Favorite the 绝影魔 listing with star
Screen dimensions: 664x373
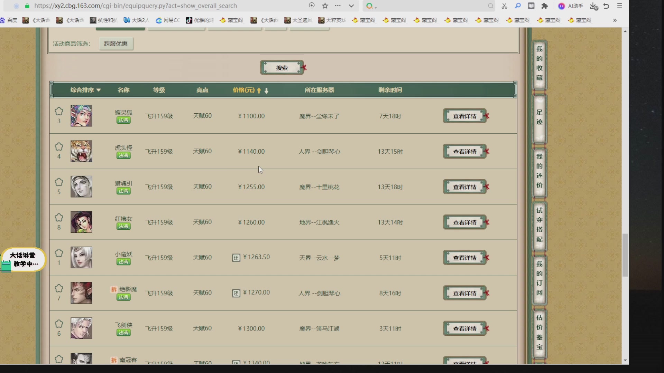[x=59, y=288]
